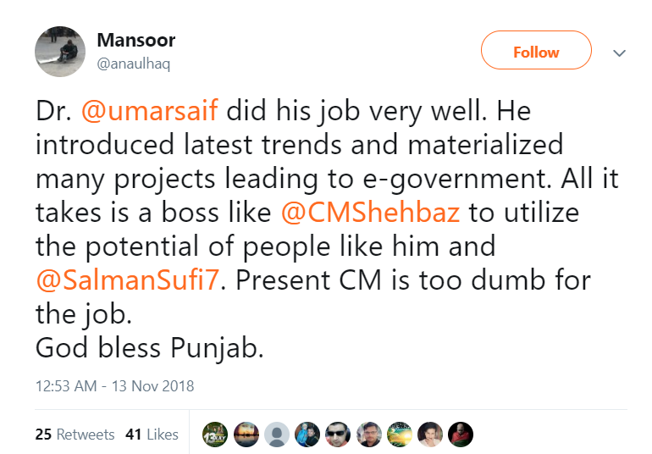Click the liker avatar wearing sunglasses
The image size is (652, 454).
pos(338,435)
